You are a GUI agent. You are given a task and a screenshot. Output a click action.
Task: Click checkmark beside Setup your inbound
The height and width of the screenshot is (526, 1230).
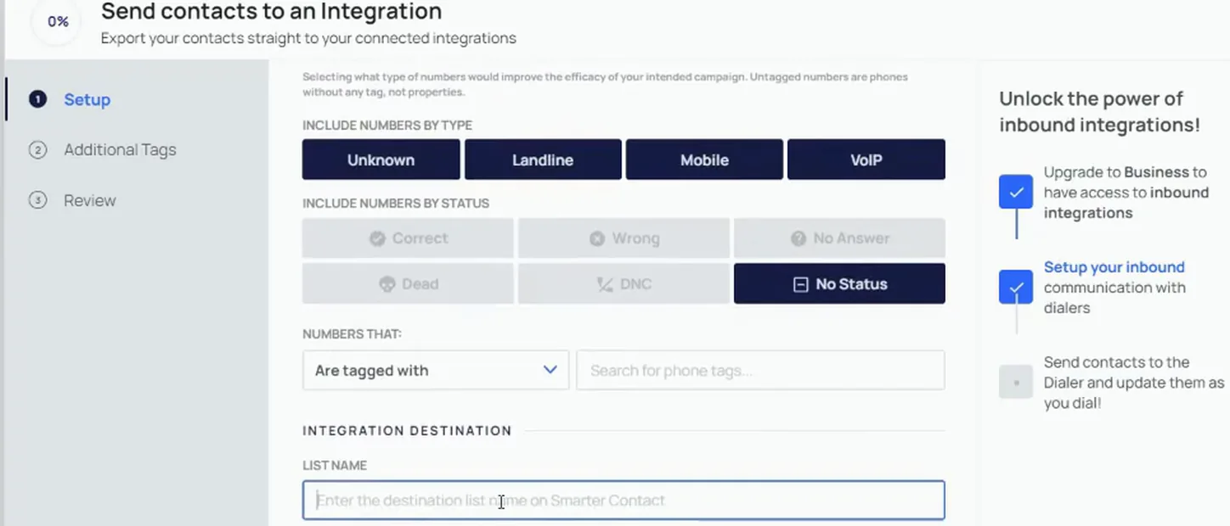coord(1016,287)
